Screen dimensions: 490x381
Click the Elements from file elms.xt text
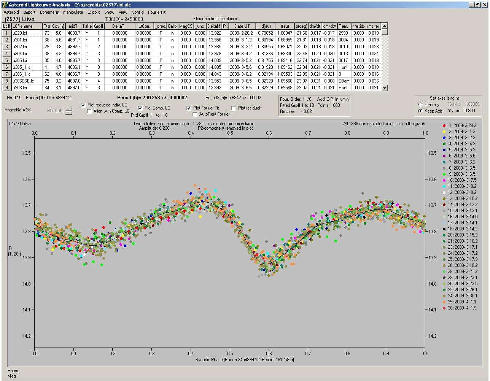coord(216,19)
